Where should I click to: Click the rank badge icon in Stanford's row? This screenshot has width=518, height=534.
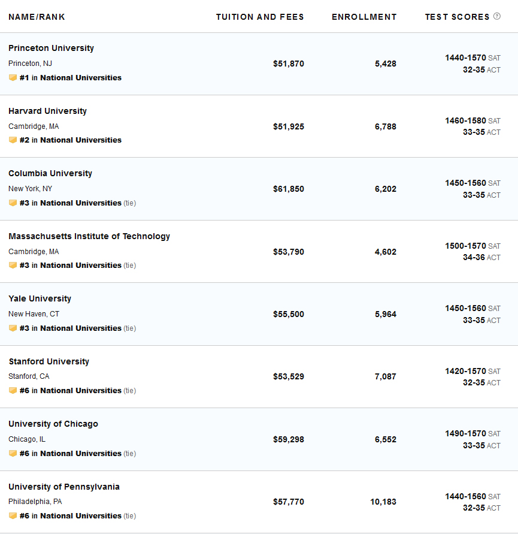(13, 391)
